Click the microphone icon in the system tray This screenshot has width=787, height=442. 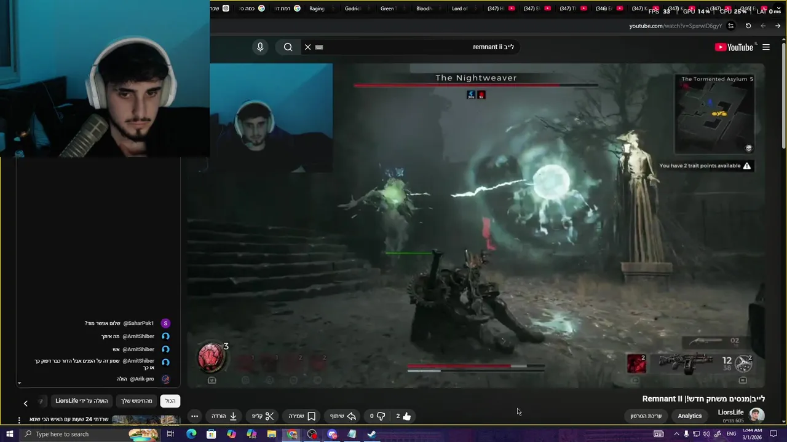click(x=686, y=434)
